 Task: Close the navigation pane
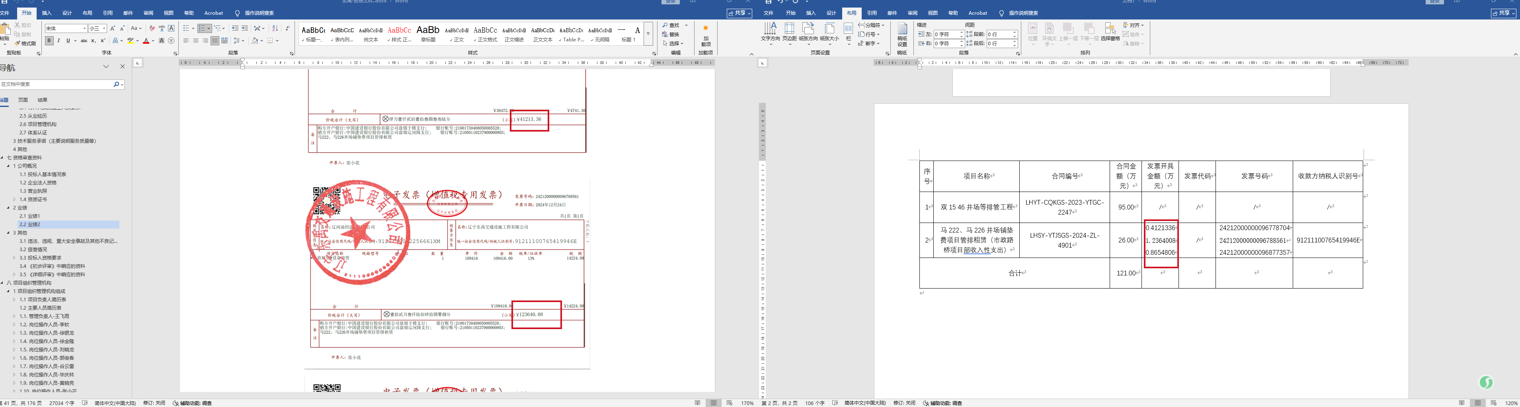point(122,66)
